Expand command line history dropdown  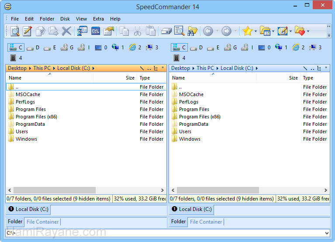pos(327,233)
